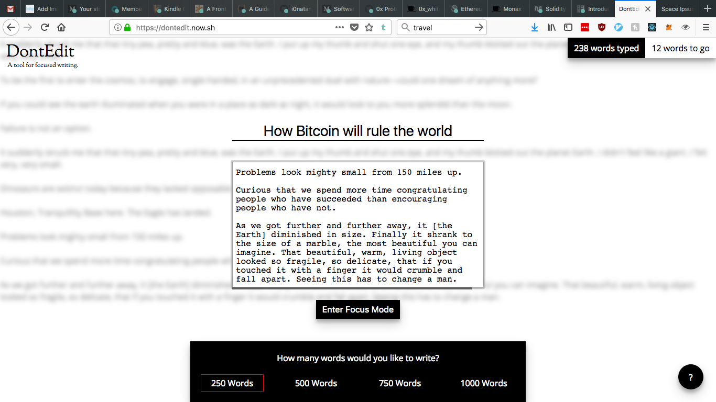Click the DontEdit logo
Screen dimensions: 716x402
coord(40,51)
